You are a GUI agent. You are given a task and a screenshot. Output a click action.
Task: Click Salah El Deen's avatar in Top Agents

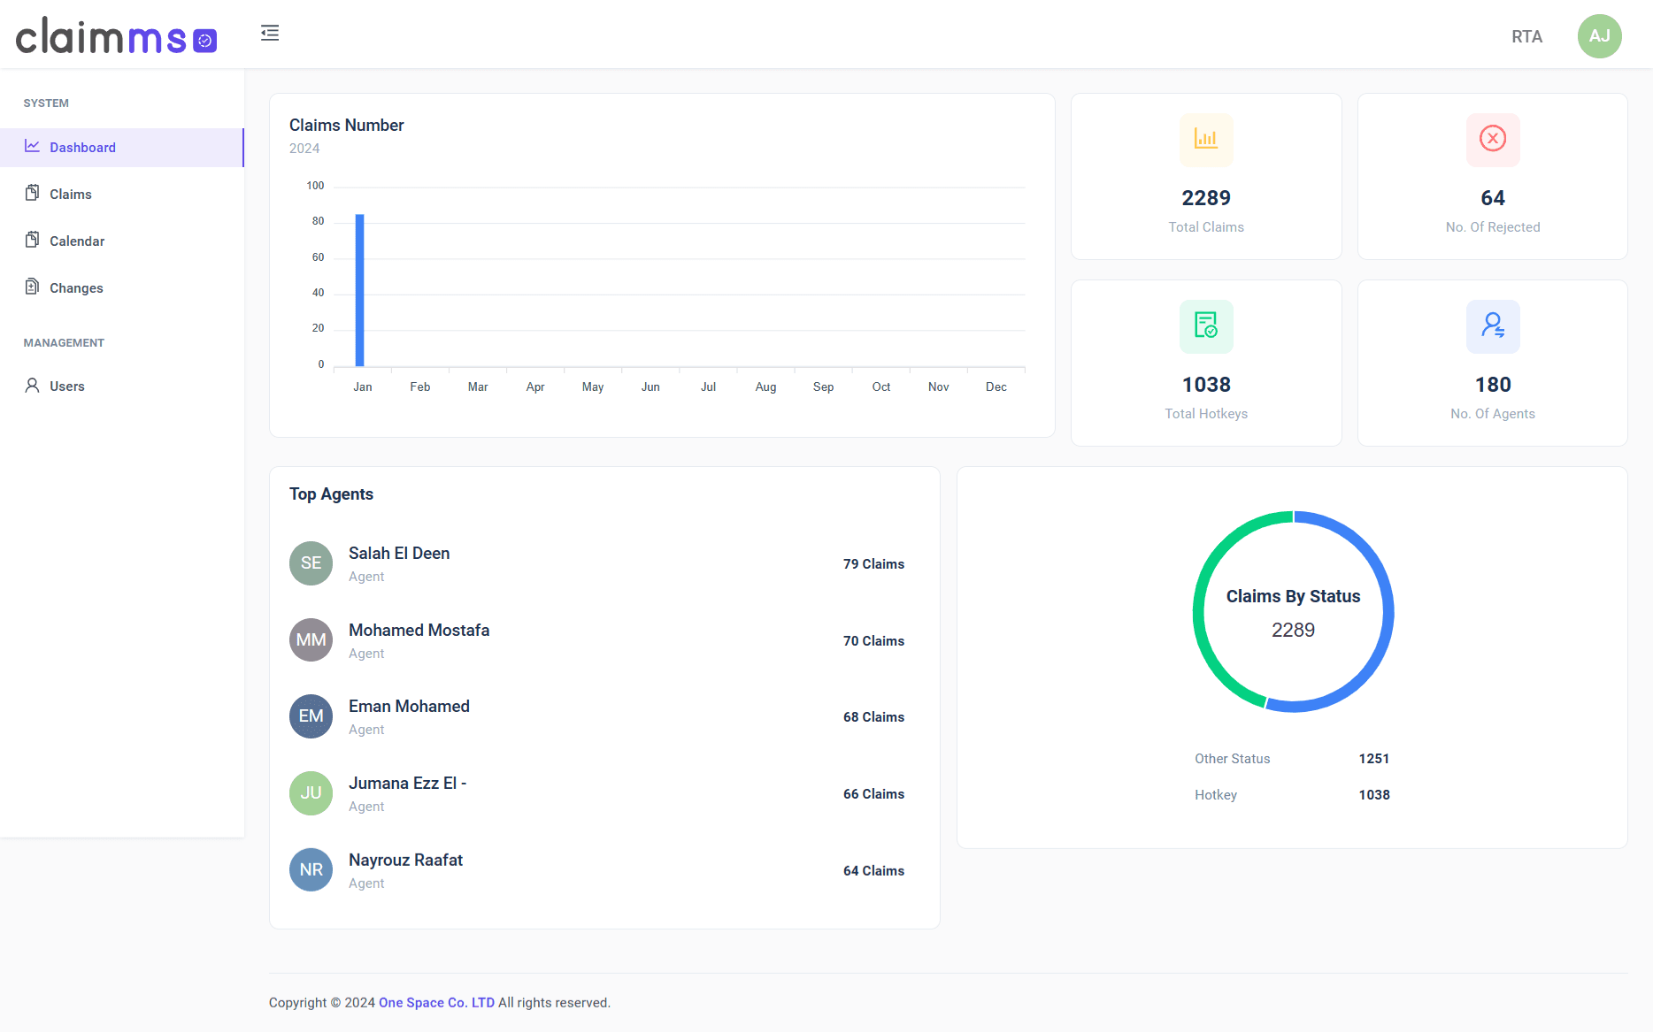[x=311, y=563]
